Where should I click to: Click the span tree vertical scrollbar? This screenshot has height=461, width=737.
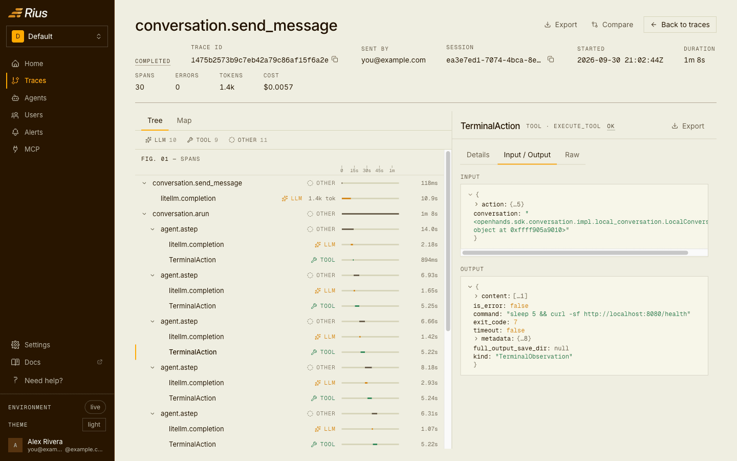pos(448,241)
